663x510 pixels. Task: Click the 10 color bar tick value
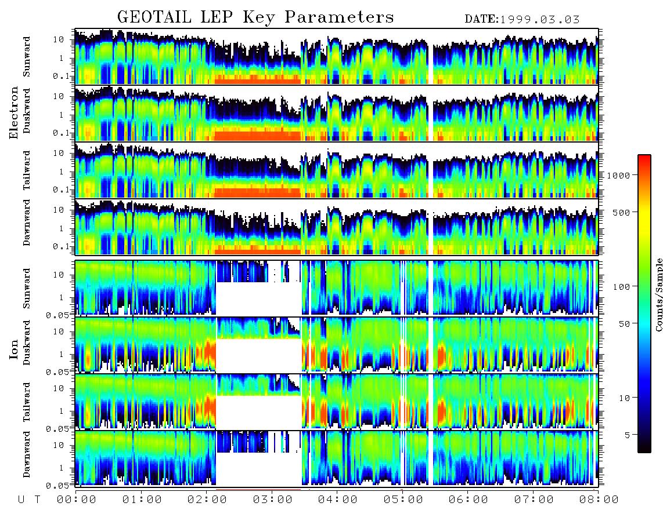(625, 398)
